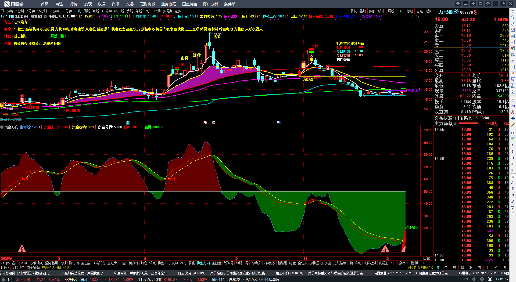Click the keyboard icon in status bar
The width and height of the screenshot is (516, 282).
pos(466,279)
